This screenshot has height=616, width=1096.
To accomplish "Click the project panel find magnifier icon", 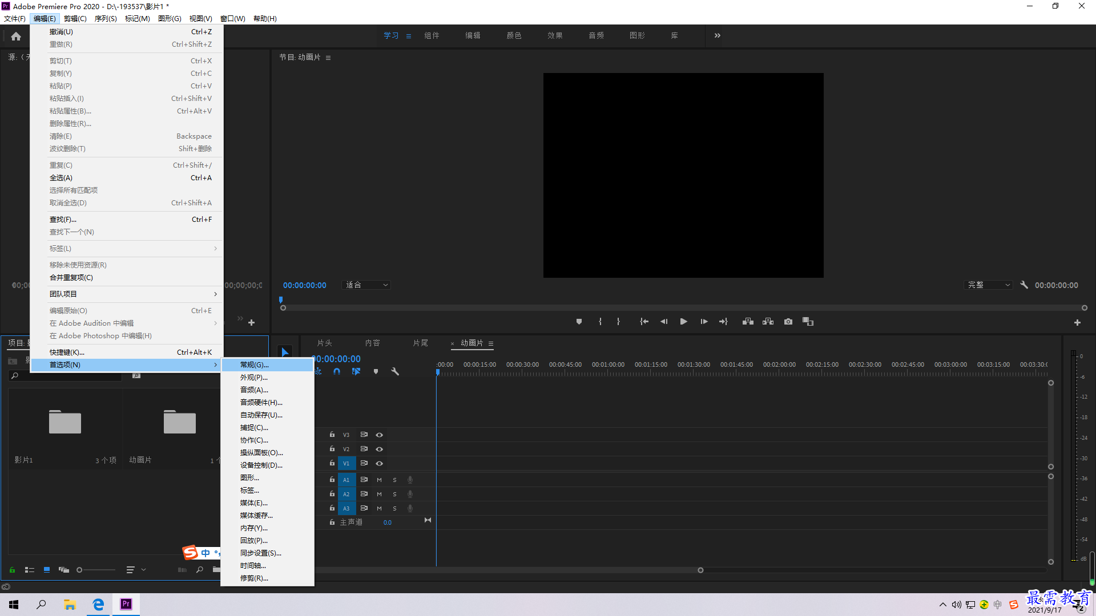I will click(x=200, y=570).
